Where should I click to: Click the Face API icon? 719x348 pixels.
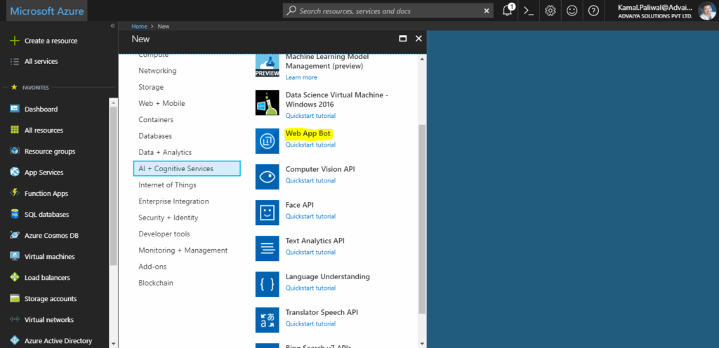tap(268, 213)
